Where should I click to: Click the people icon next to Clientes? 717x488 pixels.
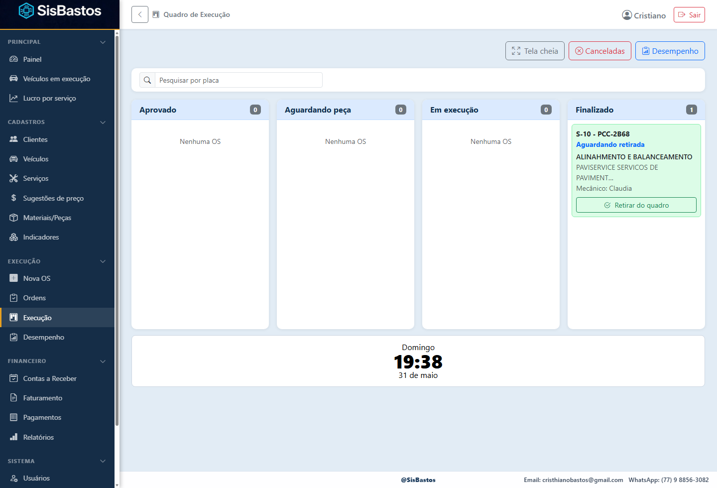(x=13, y=139)
